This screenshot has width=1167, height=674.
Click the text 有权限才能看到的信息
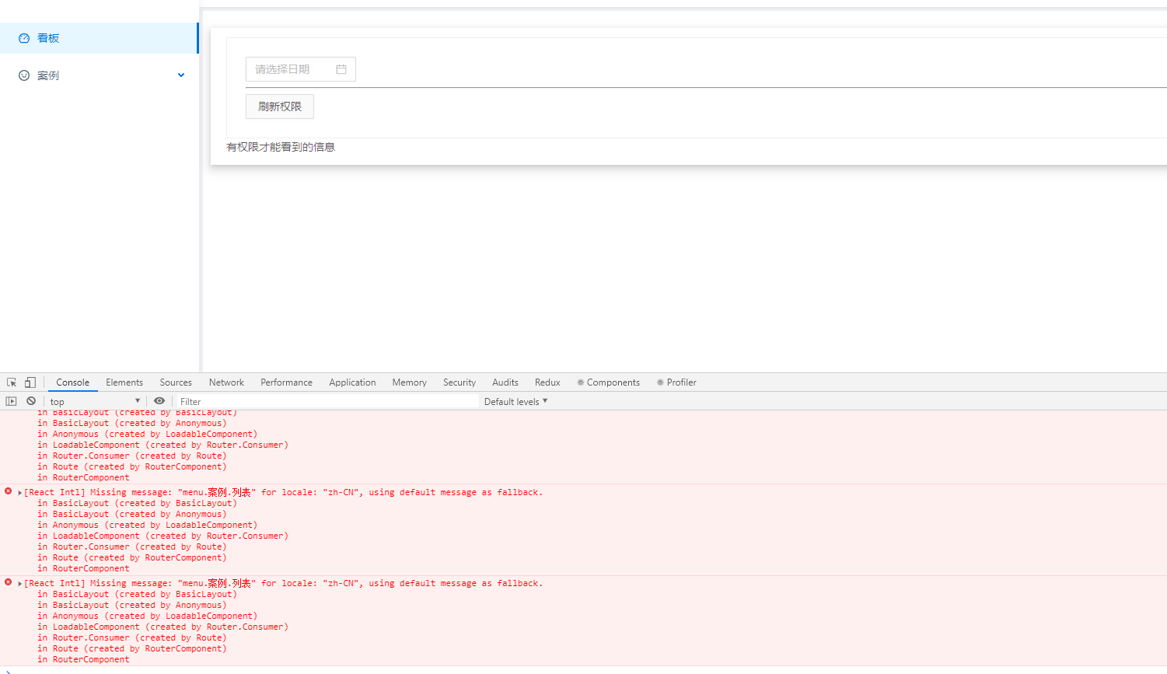[281, 147]
